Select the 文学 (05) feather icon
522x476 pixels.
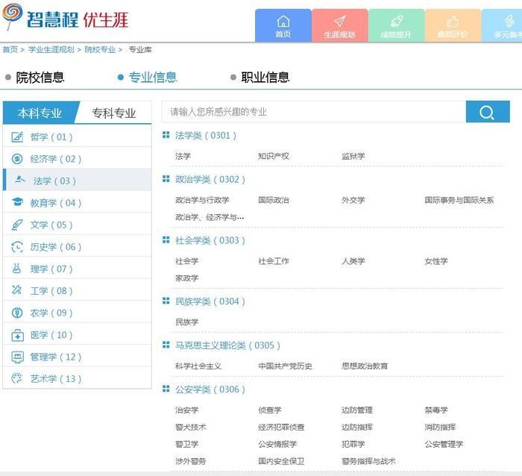[x=17, y=225]
